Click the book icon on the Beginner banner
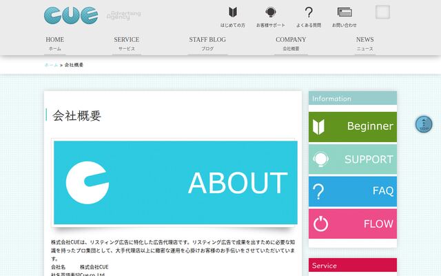 pyautogui.click(x=318, y=127)
